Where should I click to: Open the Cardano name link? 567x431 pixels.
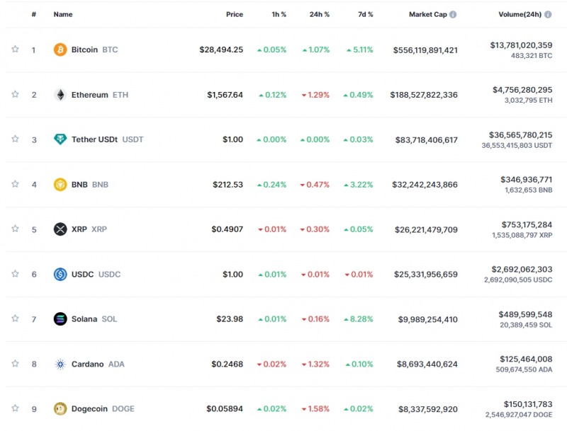point(89,364)
